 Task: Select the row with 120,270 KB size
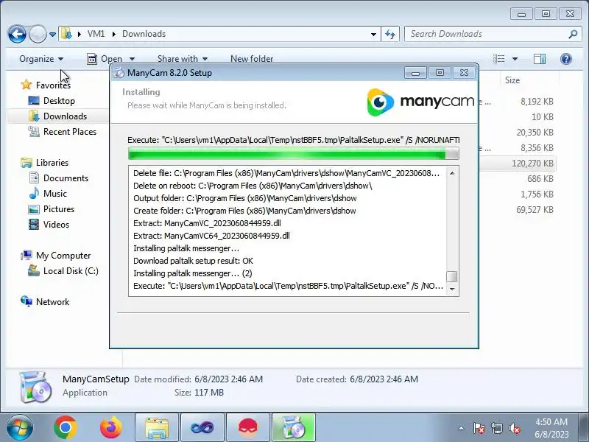532,163
